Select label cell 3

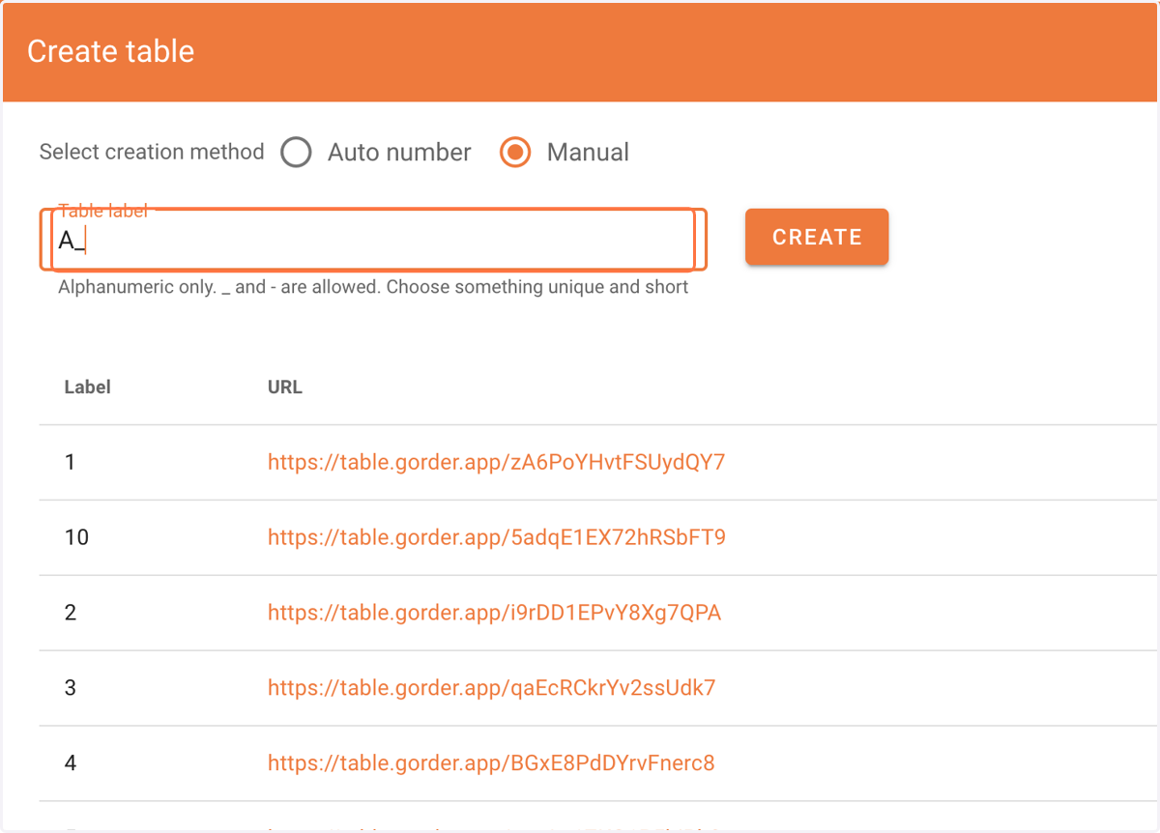[70, 688]
